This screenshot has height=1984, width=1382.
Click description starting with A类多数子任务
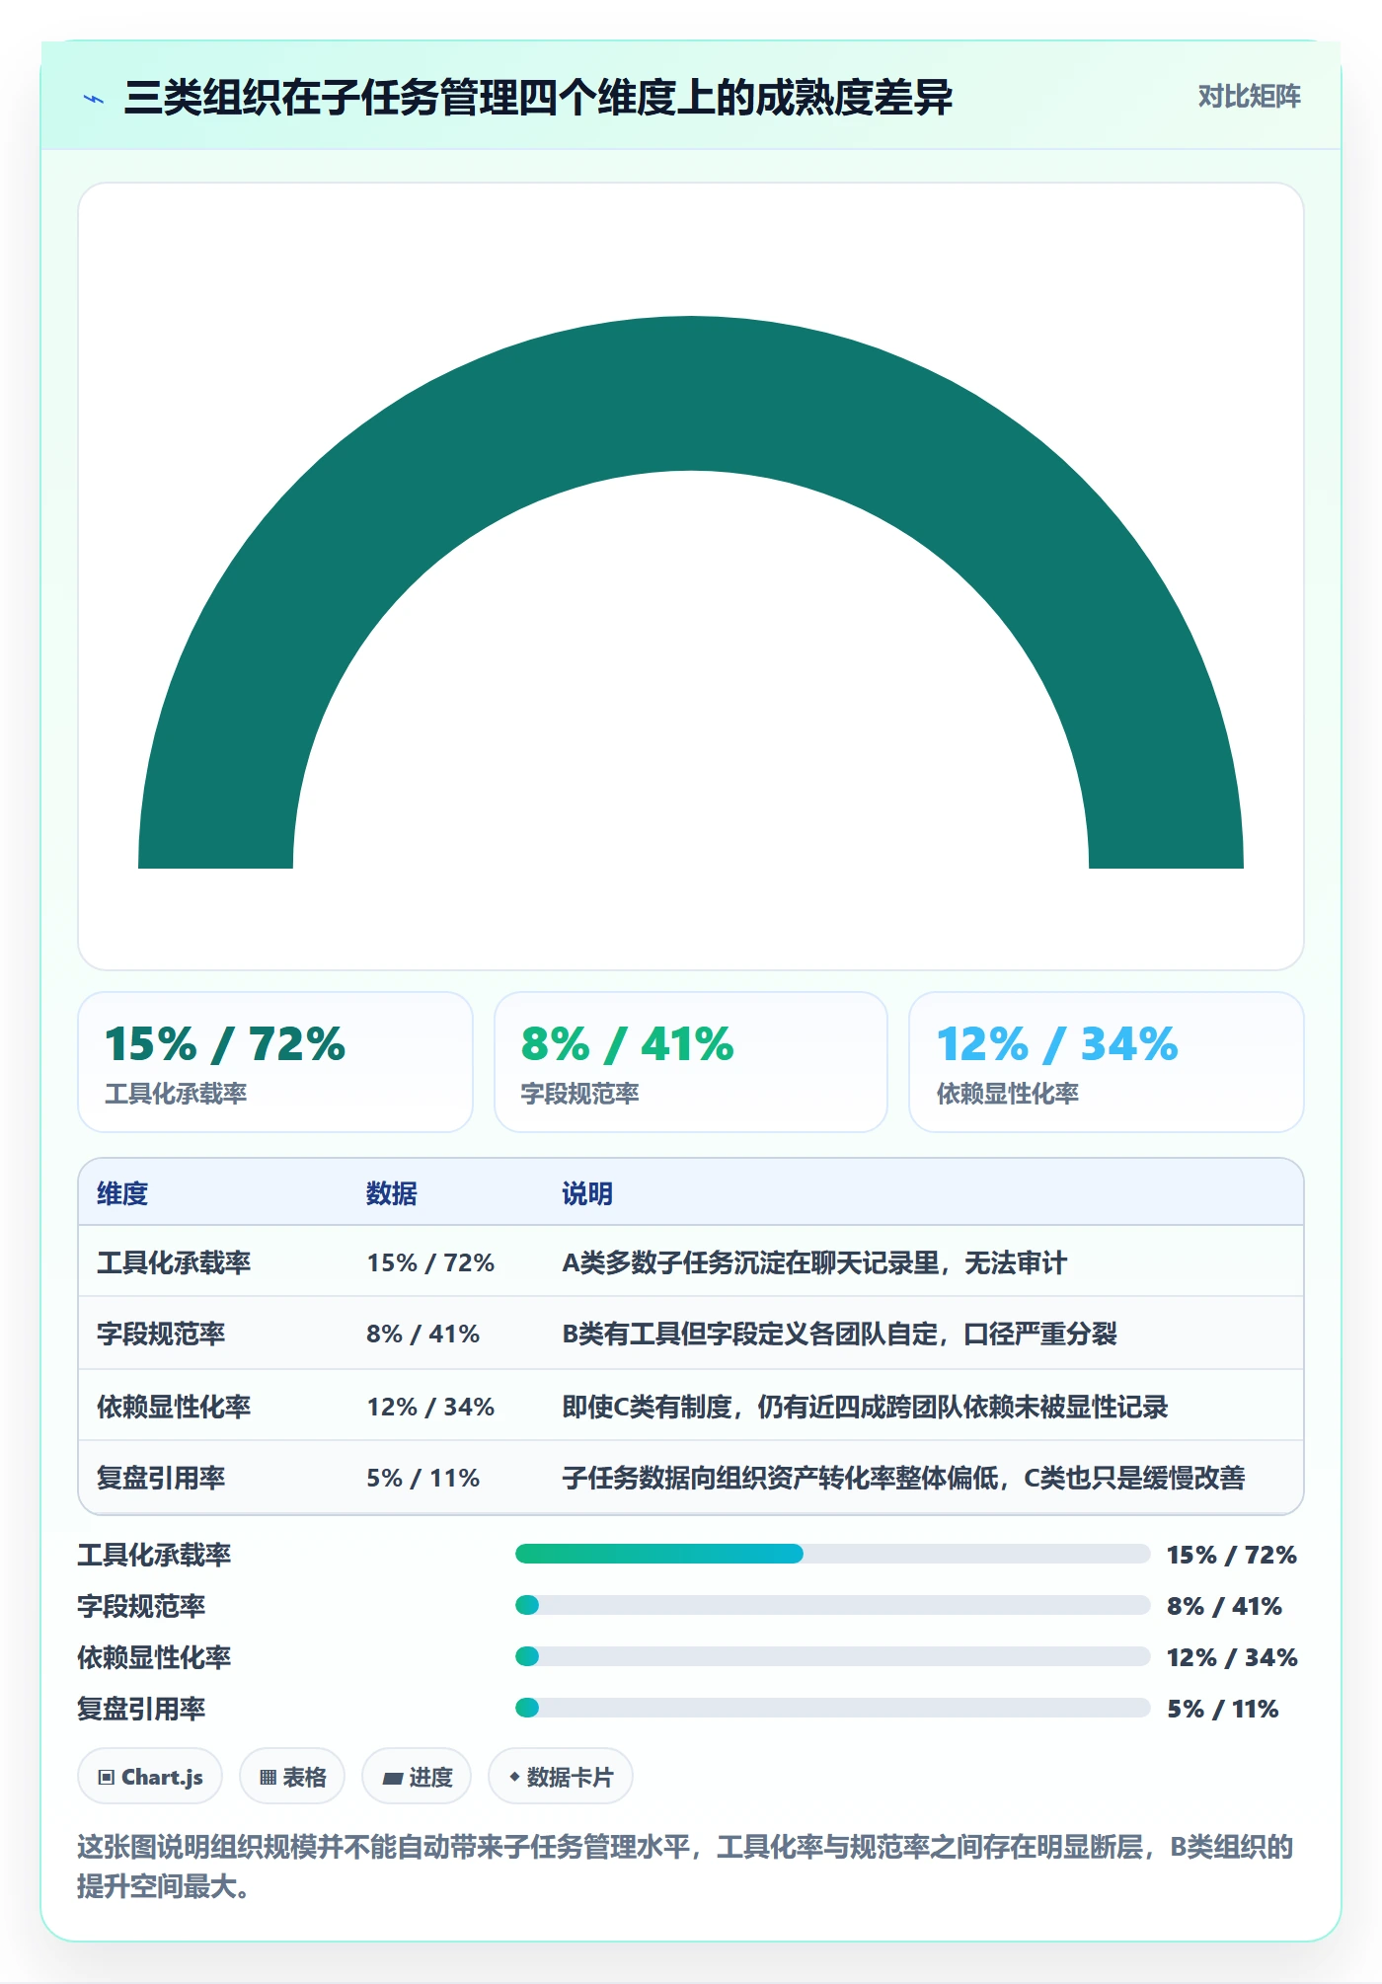[x=814, y=1262]
